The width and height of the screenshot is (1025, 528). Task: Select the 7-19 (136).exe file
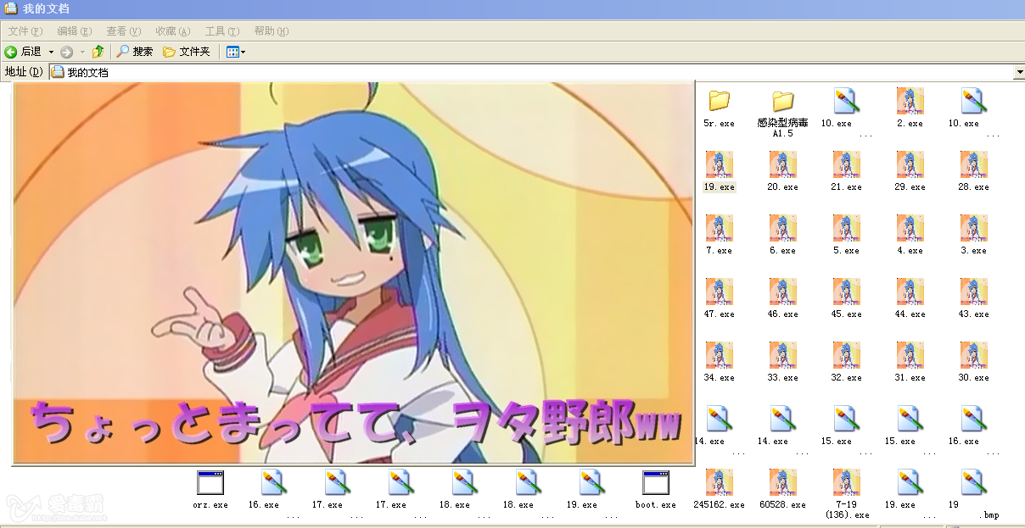(x=846, y=483)
